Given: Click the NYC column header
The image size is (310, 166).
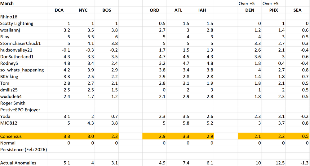Looking at the screenshot, I should click(x=83, y=10).
